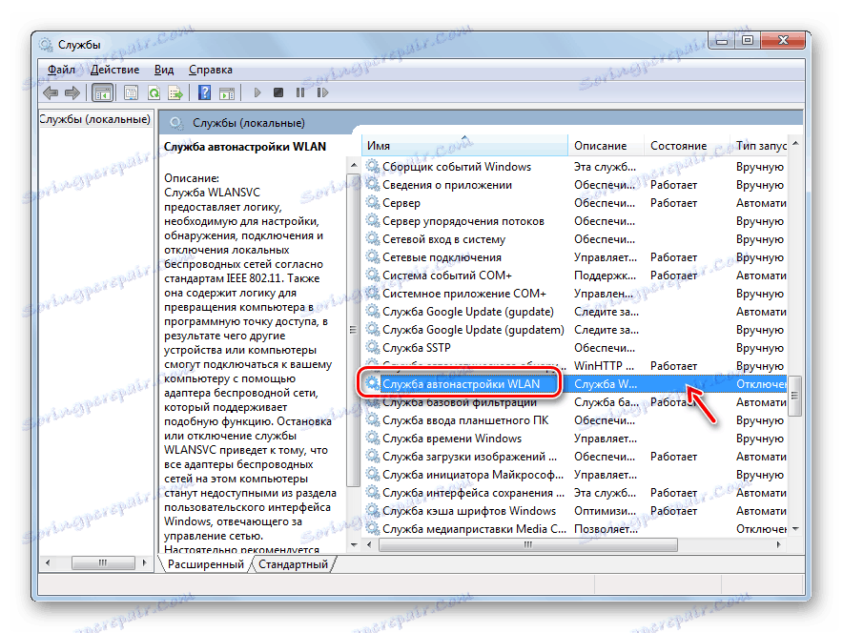Click the gear icon of Сетевые подключения
The height and width of the screenshot is (633, 843).
coord(373,257)
